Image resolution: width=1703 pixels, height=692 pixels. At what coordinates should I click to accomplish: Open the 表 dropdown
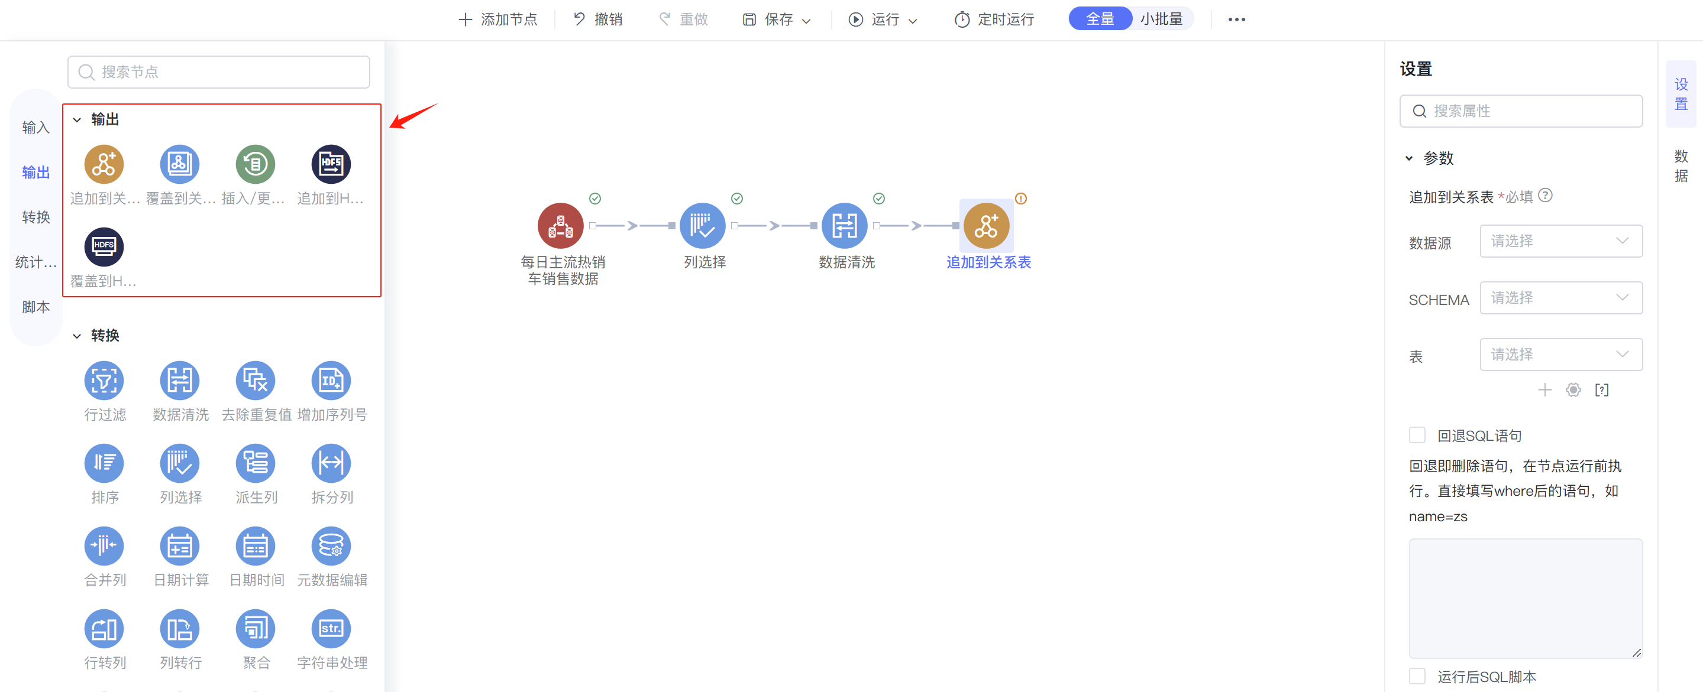(x=1561, y=355)
